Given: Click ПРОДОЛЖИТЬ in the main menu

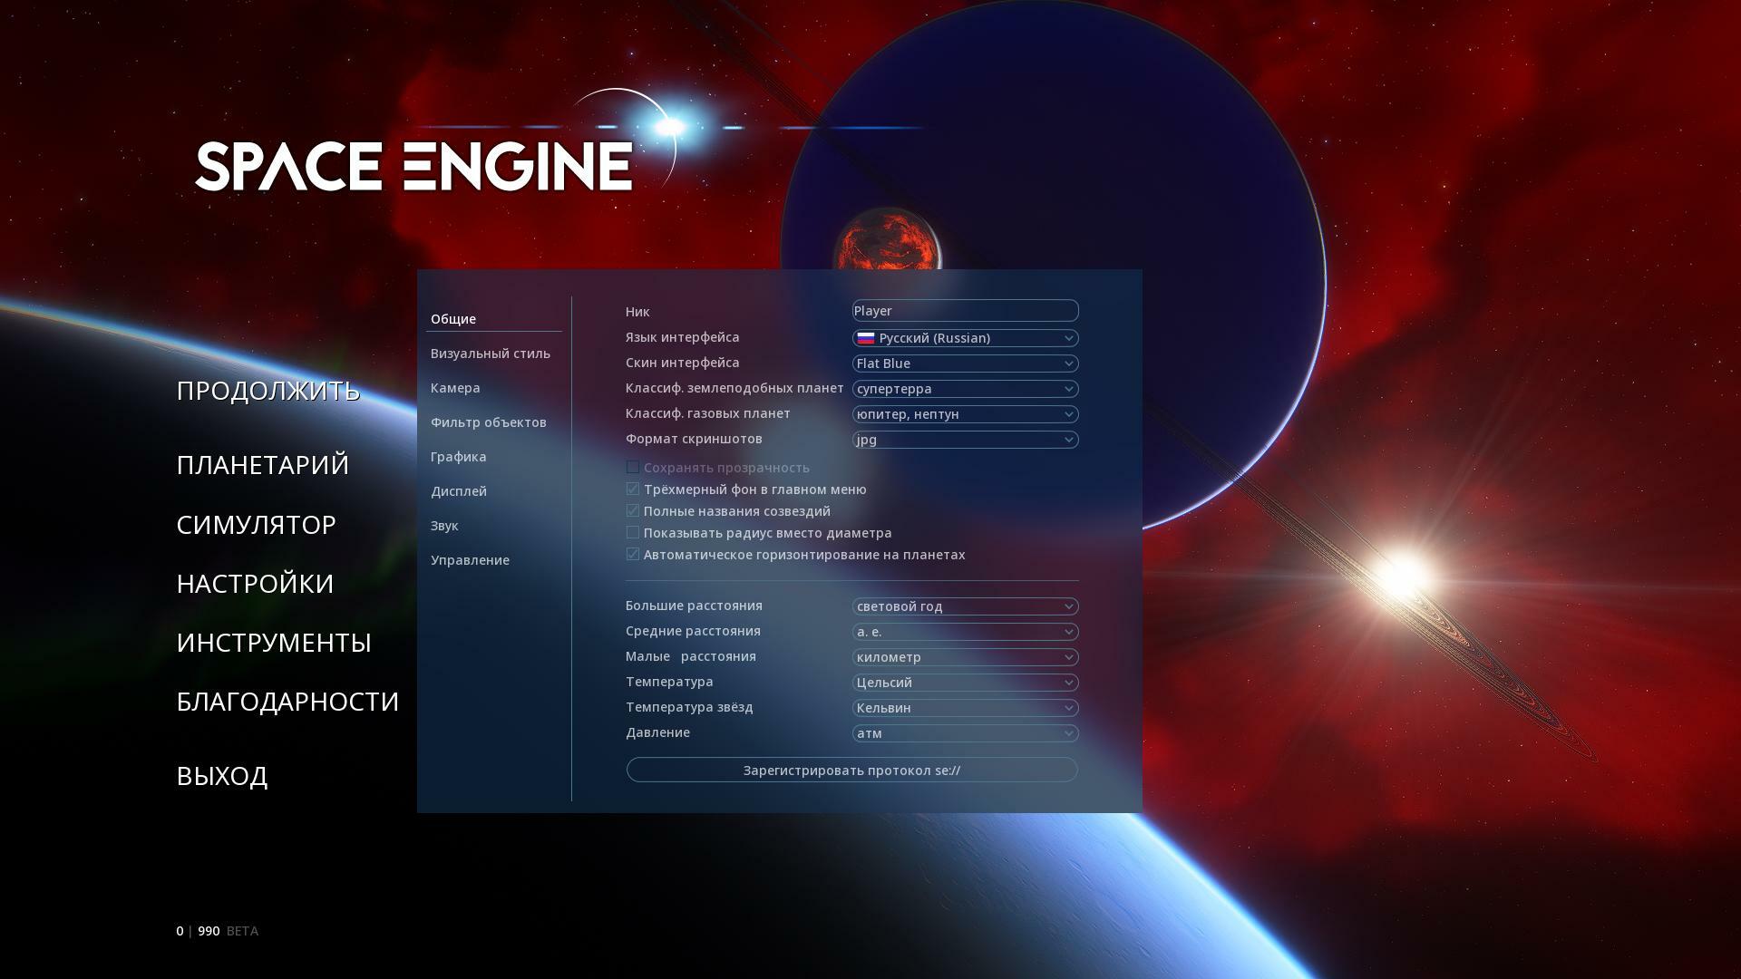Looking at the screenshot, I should point(268,391).
